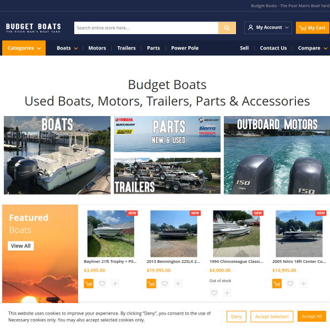Screen dimensions: 330x330
Task: Click the 2013 Bennington pontoon photo
Action: tap(174, 234)
